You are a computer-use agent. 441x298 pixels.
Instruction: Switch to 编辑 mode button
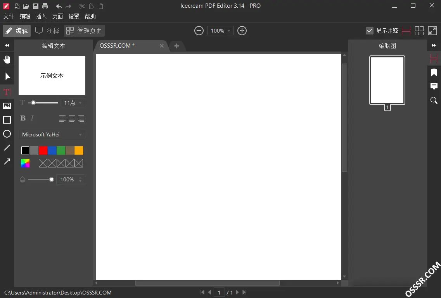(17, 31)
